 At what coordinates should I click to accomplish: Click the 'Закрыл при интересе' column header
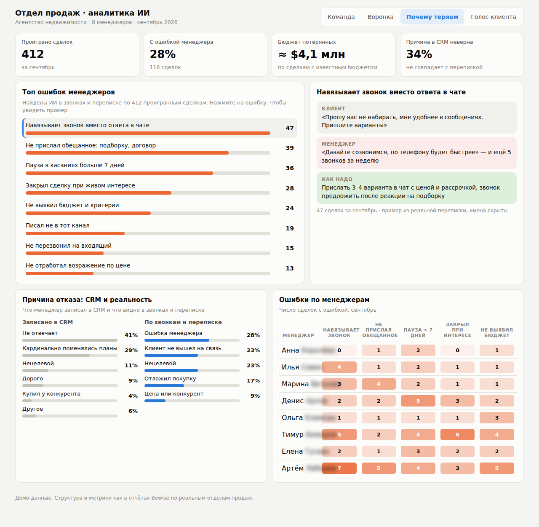(457, 330)
